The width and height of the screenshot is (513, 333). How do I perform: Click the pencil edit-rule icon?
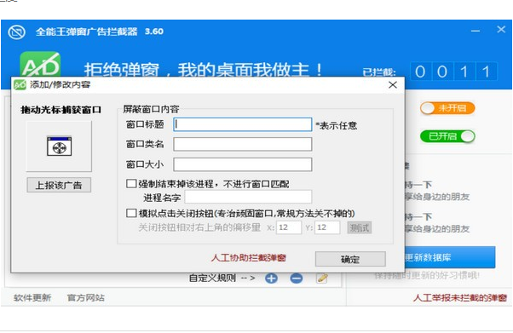tap(322, 278)
